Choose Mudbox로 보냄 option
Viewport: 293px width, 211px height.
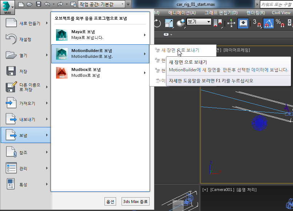point(100,73)
